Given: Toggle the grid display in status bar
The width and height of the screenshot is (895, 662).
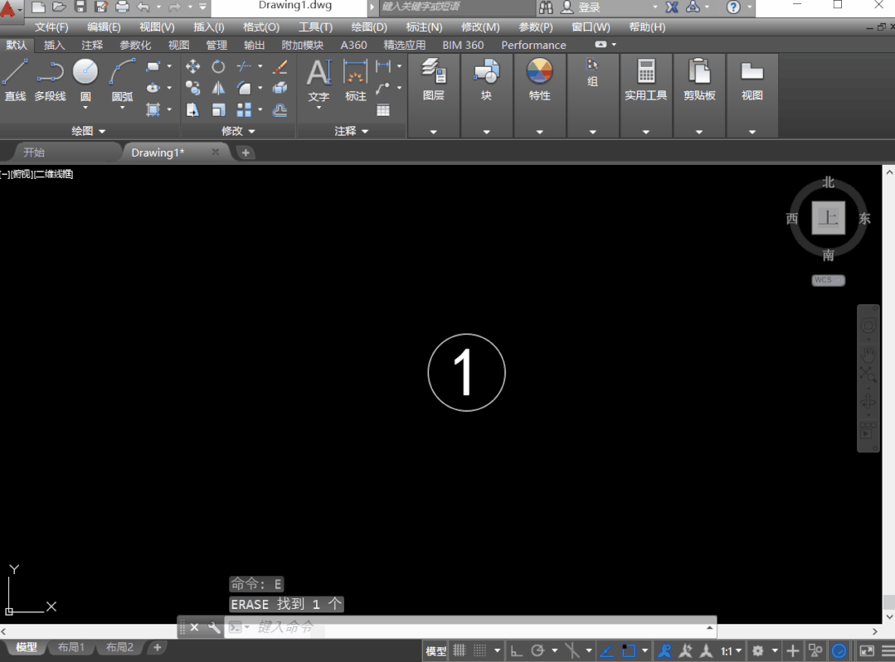Looking at the screenshot, I should tap(460, 650).
